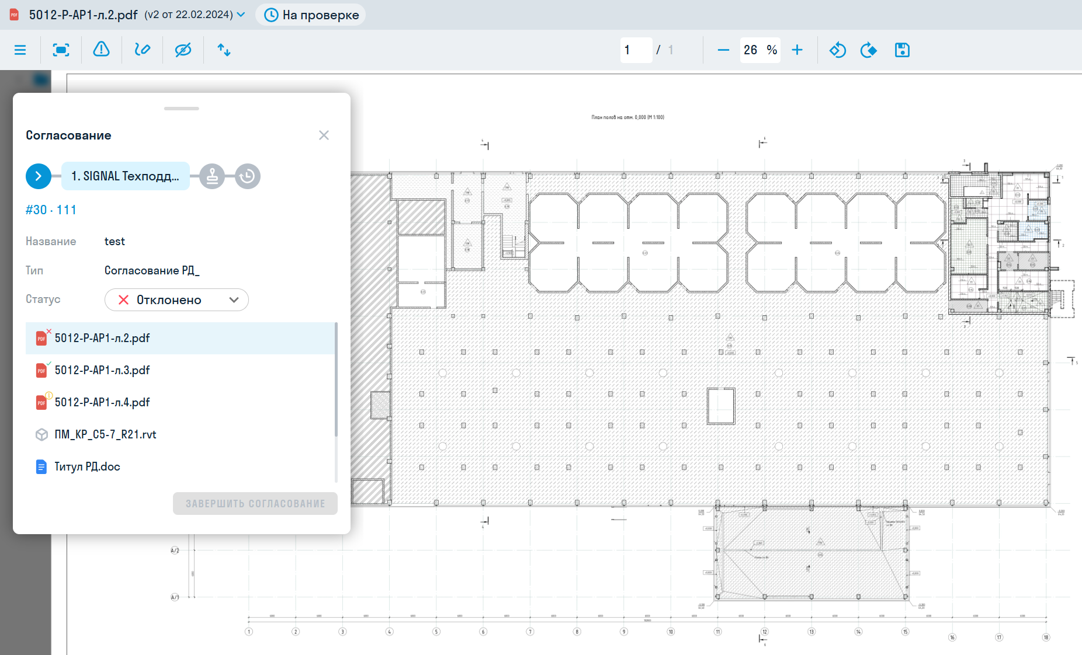Open the warnings triangle icon
1082x655 pixels.
[x=101, y=50]
